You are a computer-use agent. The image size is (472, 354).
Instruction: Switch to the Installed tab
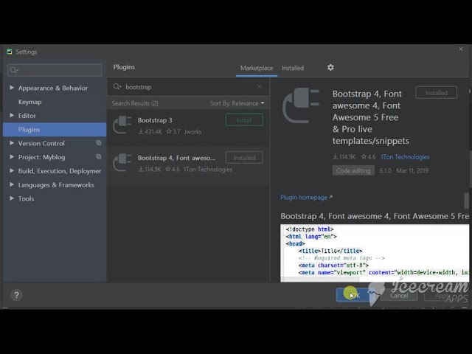pos(293,68)
